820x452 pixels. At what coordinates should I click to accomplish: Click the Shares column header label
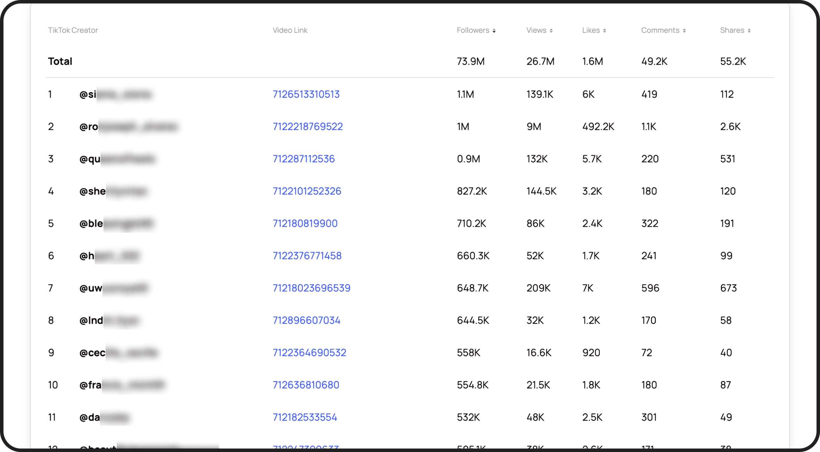[732, 30]
